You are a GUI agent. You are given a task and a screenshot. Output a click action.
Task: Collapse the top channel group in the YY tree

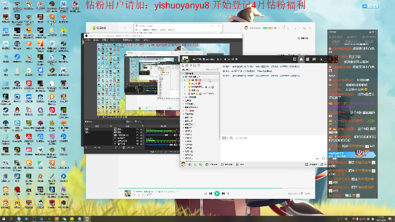tap(183, 74)
